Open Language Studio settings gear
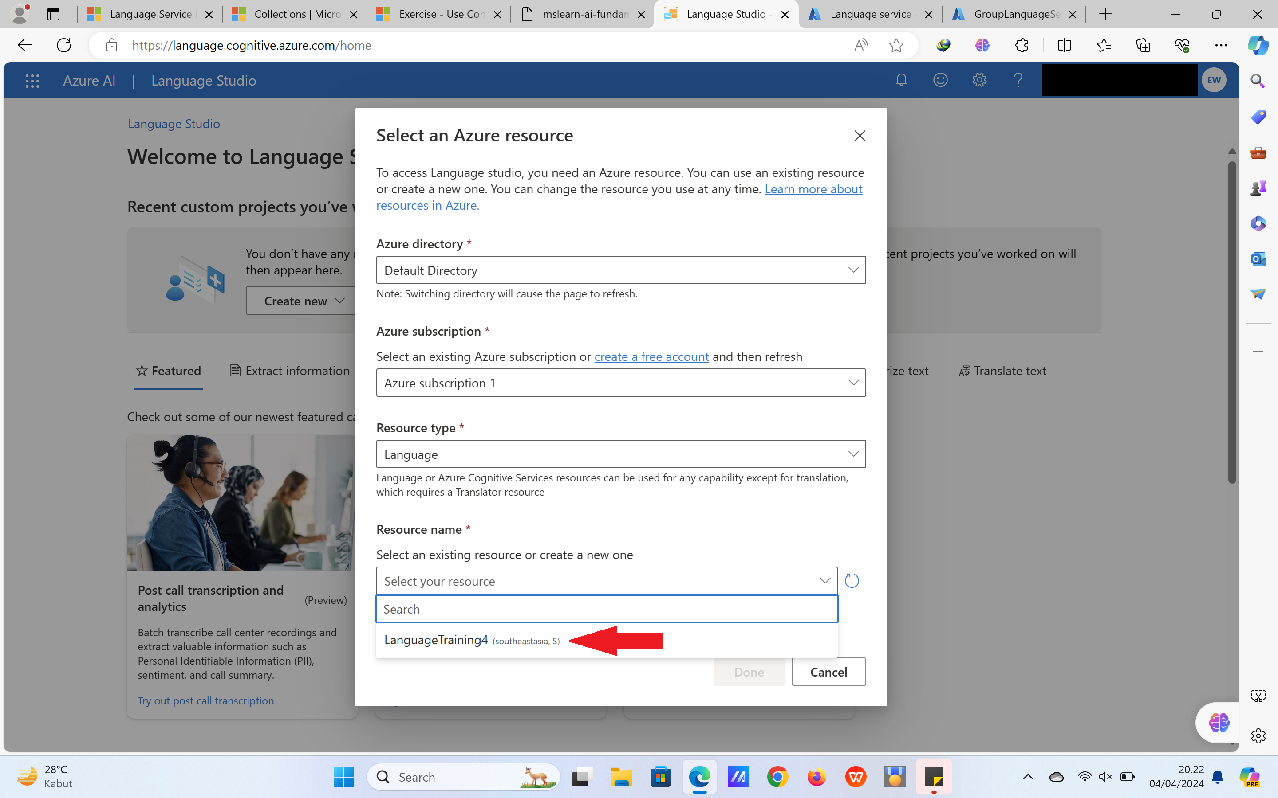 (979, 80)
